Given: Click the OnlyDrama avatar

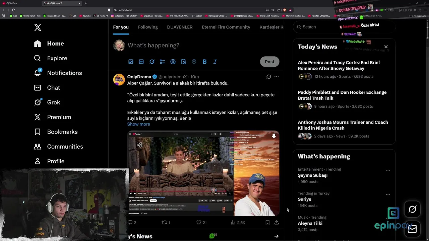Looking at the screenshot, I should pos(119,80).
